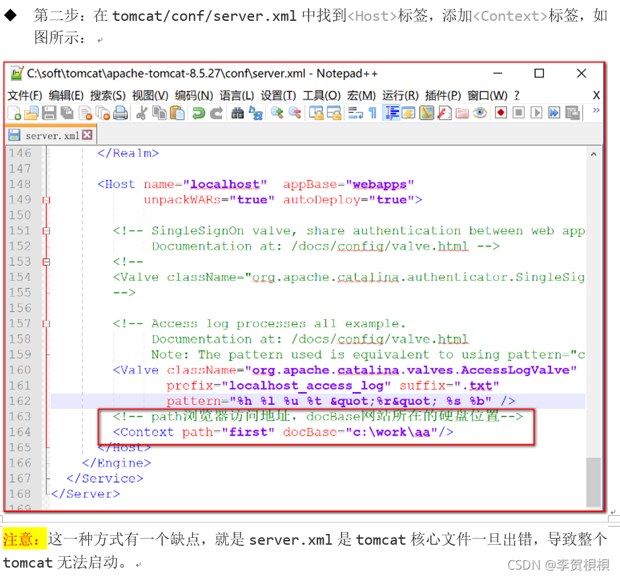This screenshot has height=577, width=620.
Task: Click the synchronize horizontal scrolling icon
Action: (x=334, y=113)
